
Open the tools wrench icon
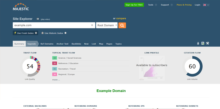click(207, 43)
